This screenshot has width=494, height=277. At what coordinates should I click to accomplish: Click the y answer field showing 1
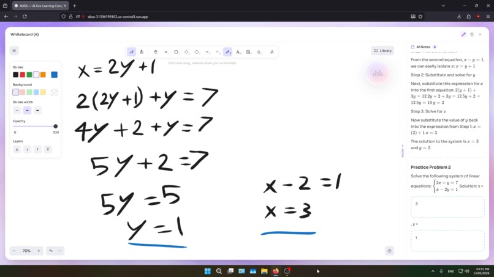coord(447,241)
